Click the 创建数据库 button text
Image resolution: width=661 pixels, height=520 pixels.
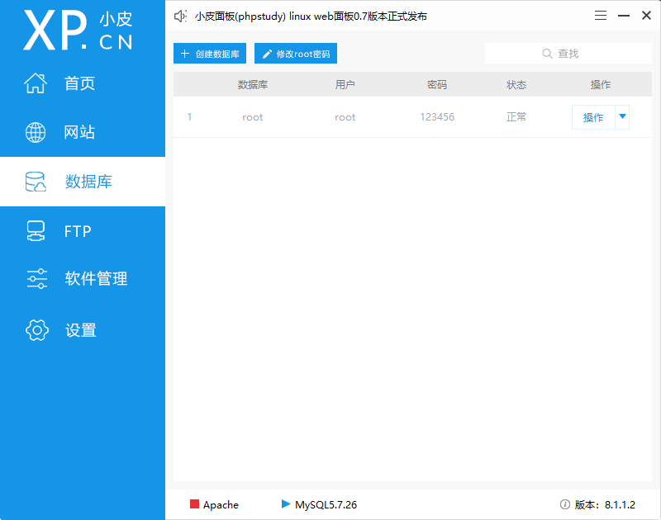pos(217,54)
